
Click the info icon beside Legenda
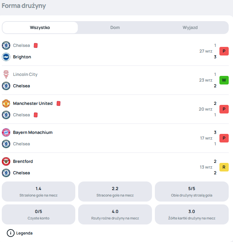11,233
